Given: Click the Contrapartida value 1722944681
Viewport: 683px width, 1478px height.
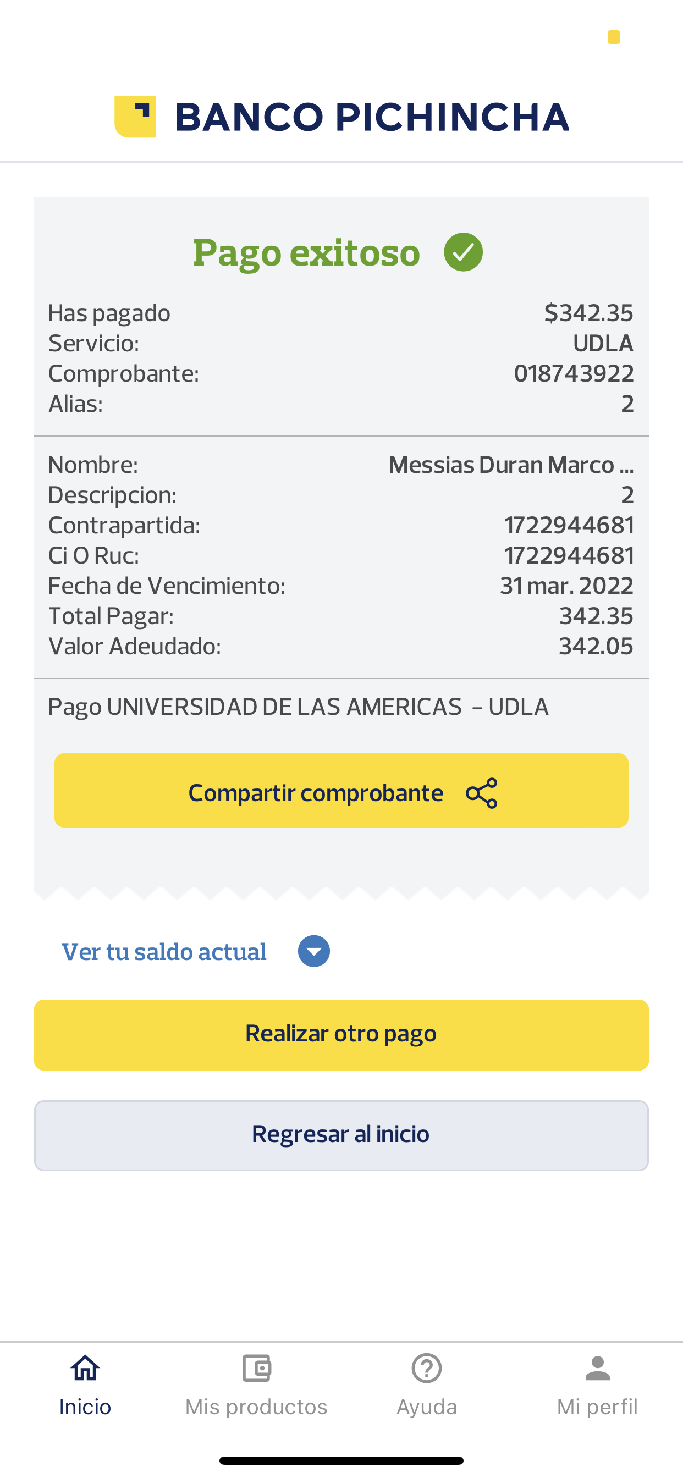Looking at the screenshot, I should [569, 525].
